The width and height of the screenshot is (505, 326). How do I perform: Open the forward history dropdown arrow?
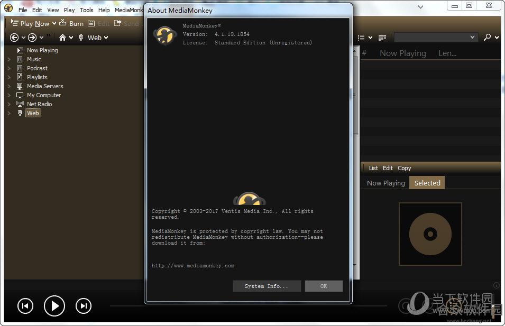42,38
